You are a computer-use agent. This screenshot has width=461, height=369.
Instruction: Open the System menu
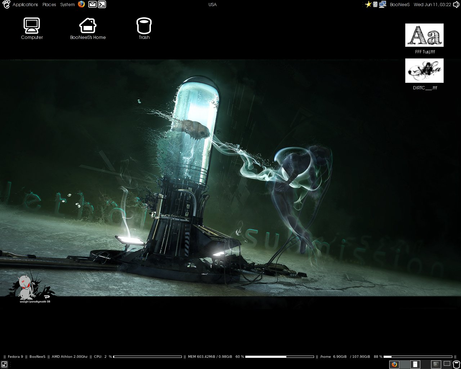[67, 4]
